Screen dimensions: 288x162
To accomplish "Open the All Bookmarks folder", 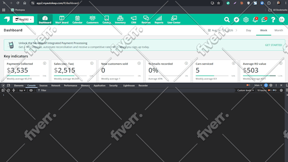I will pos(278,10).
